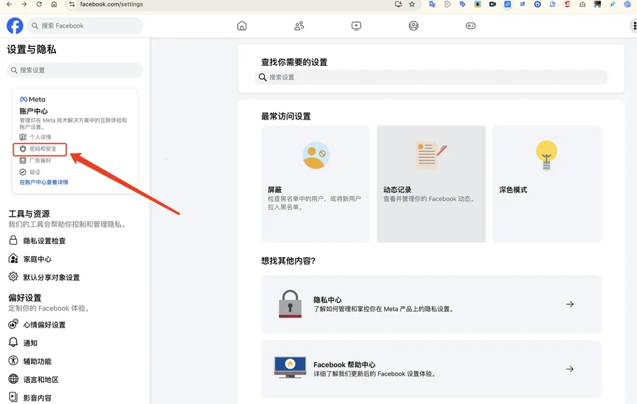Open the 深色模式 settings card
637x404 pixels.
pos(547,184)
